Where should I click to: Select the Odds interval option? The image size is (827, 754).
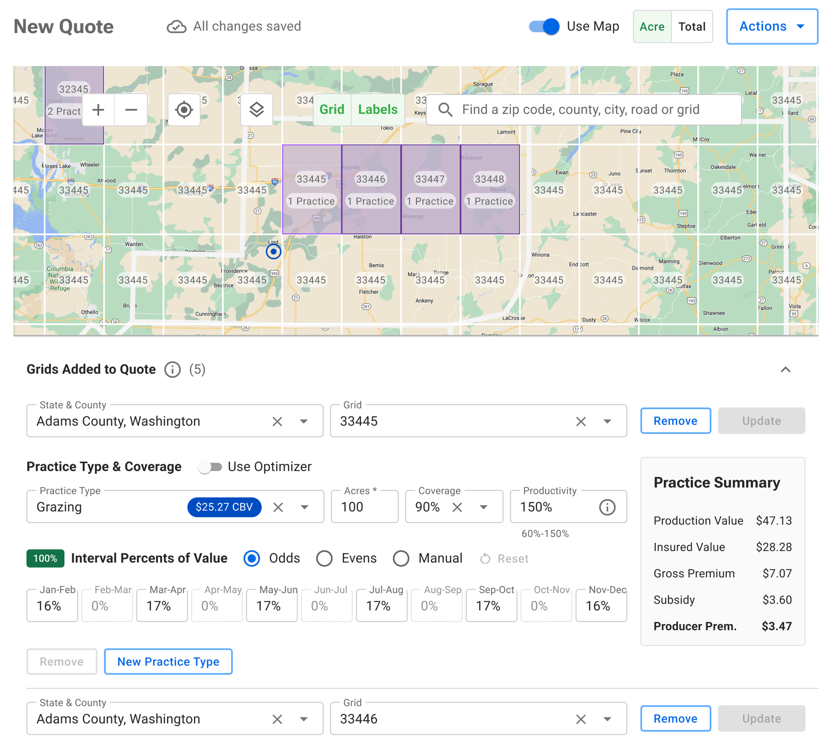click(x=252, y=559)
